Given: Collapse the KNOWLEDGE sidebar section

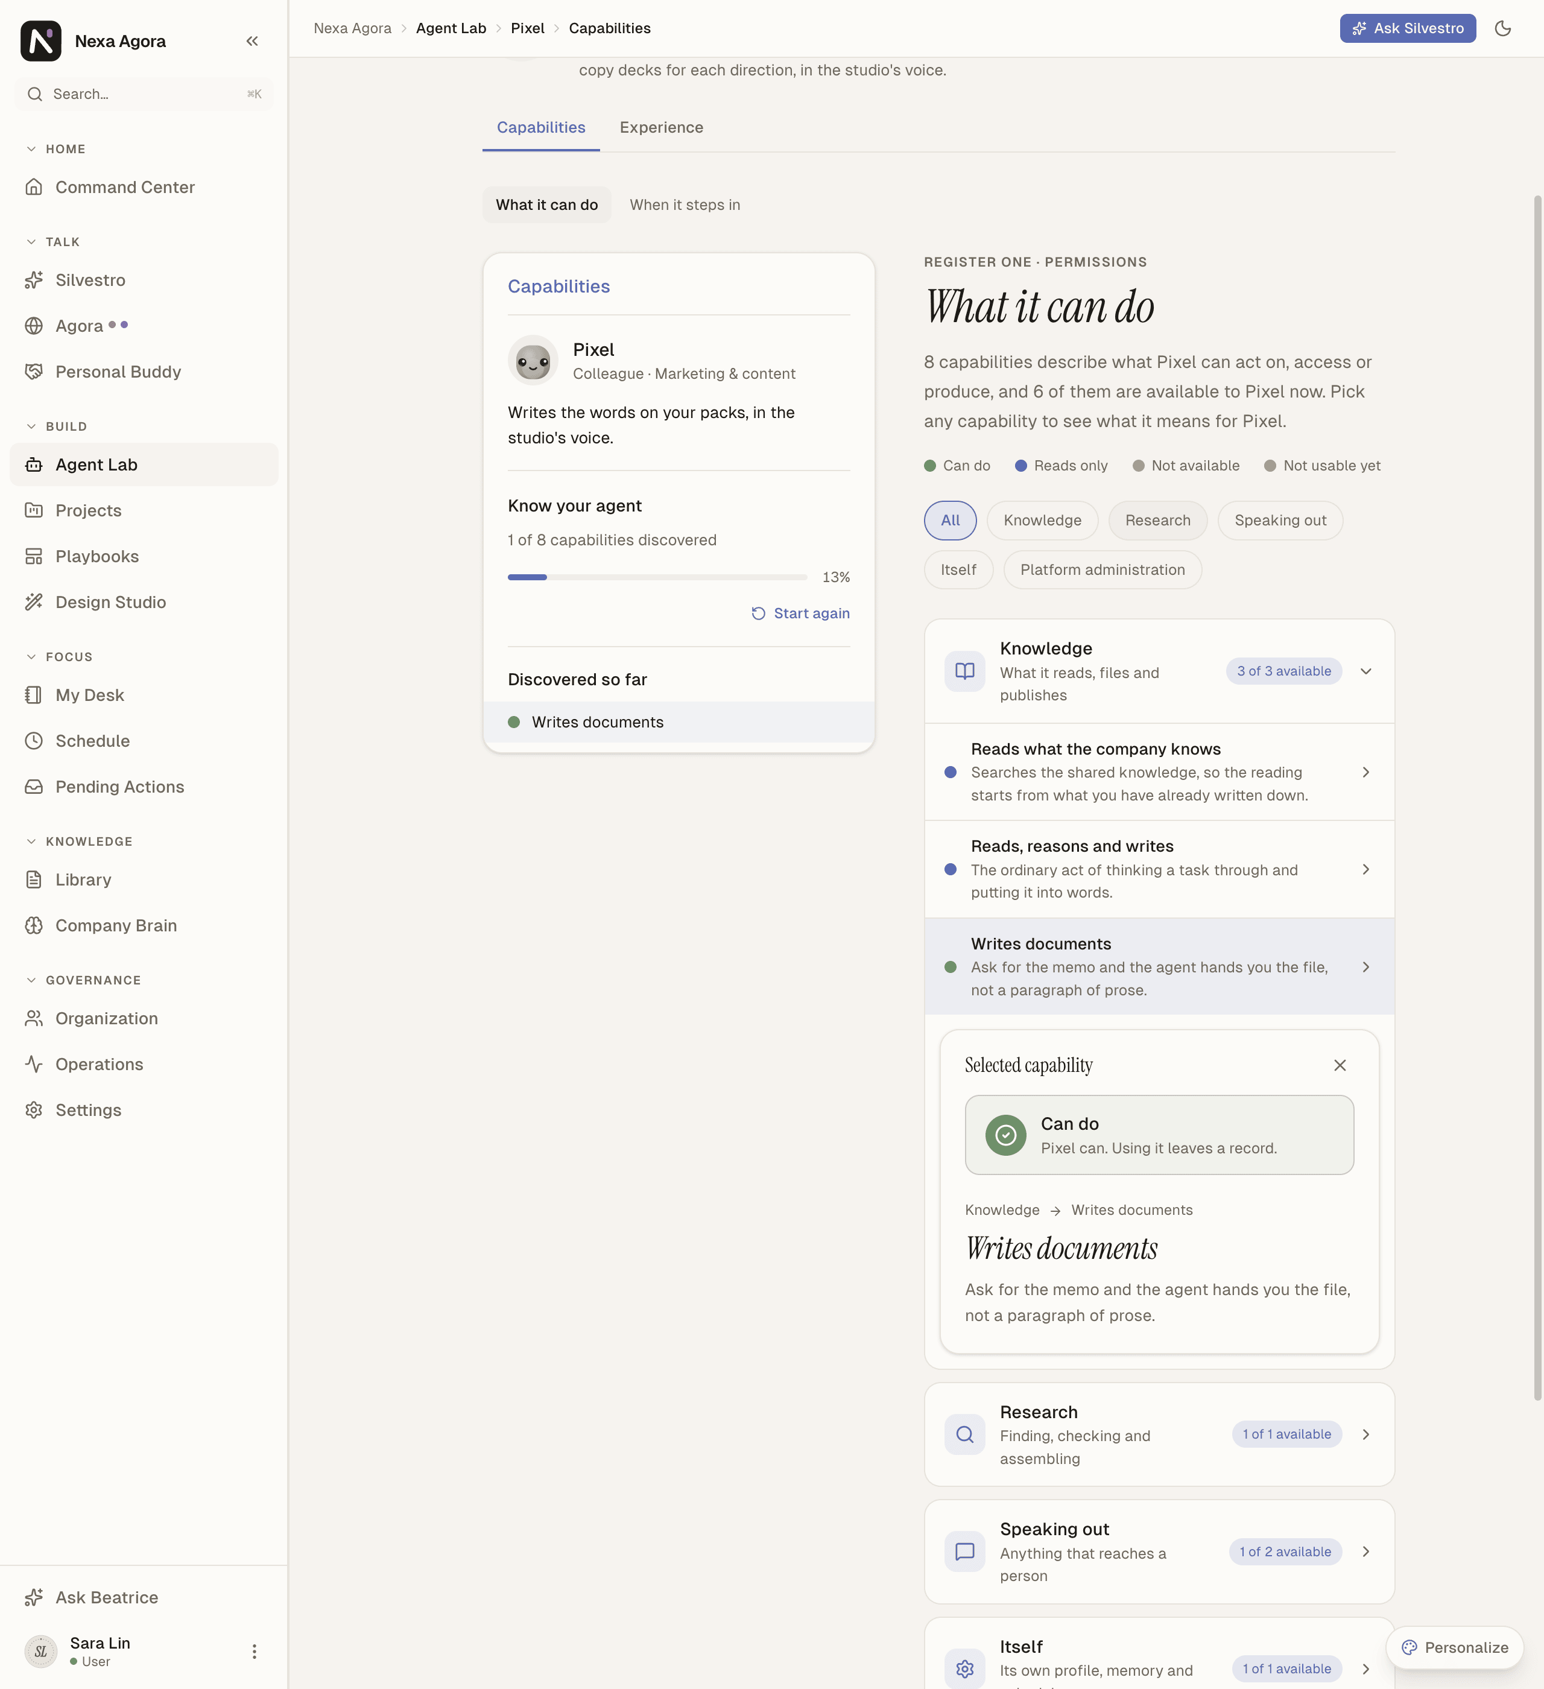Looking at the screenshot, I should [x=79, y=841].
